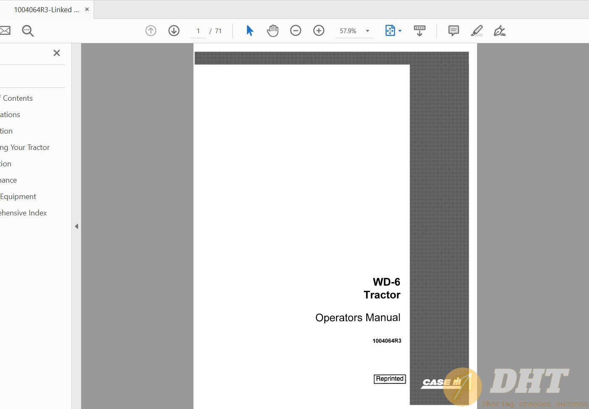Click the email envelope icon

click(x=5, y=30)
